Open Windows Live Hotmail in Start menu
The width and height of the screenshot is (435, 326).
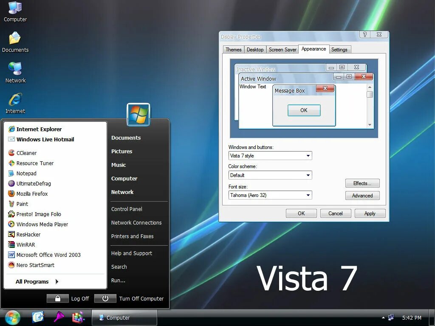click(x=41, y=139)
